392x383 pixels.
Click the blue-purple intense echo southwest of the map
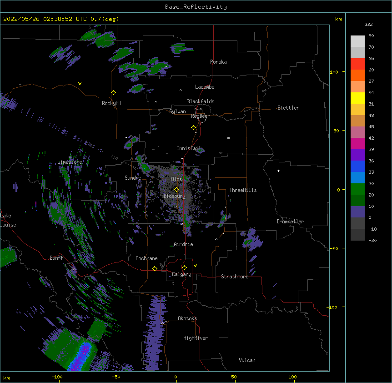80,357
